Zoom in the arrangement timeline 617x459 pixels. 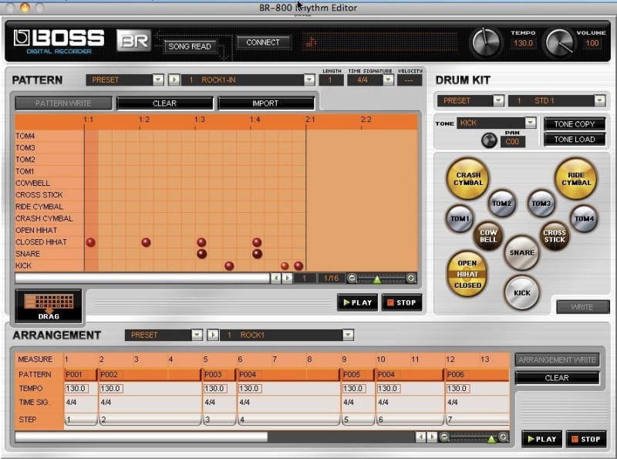tap(503, 437)
